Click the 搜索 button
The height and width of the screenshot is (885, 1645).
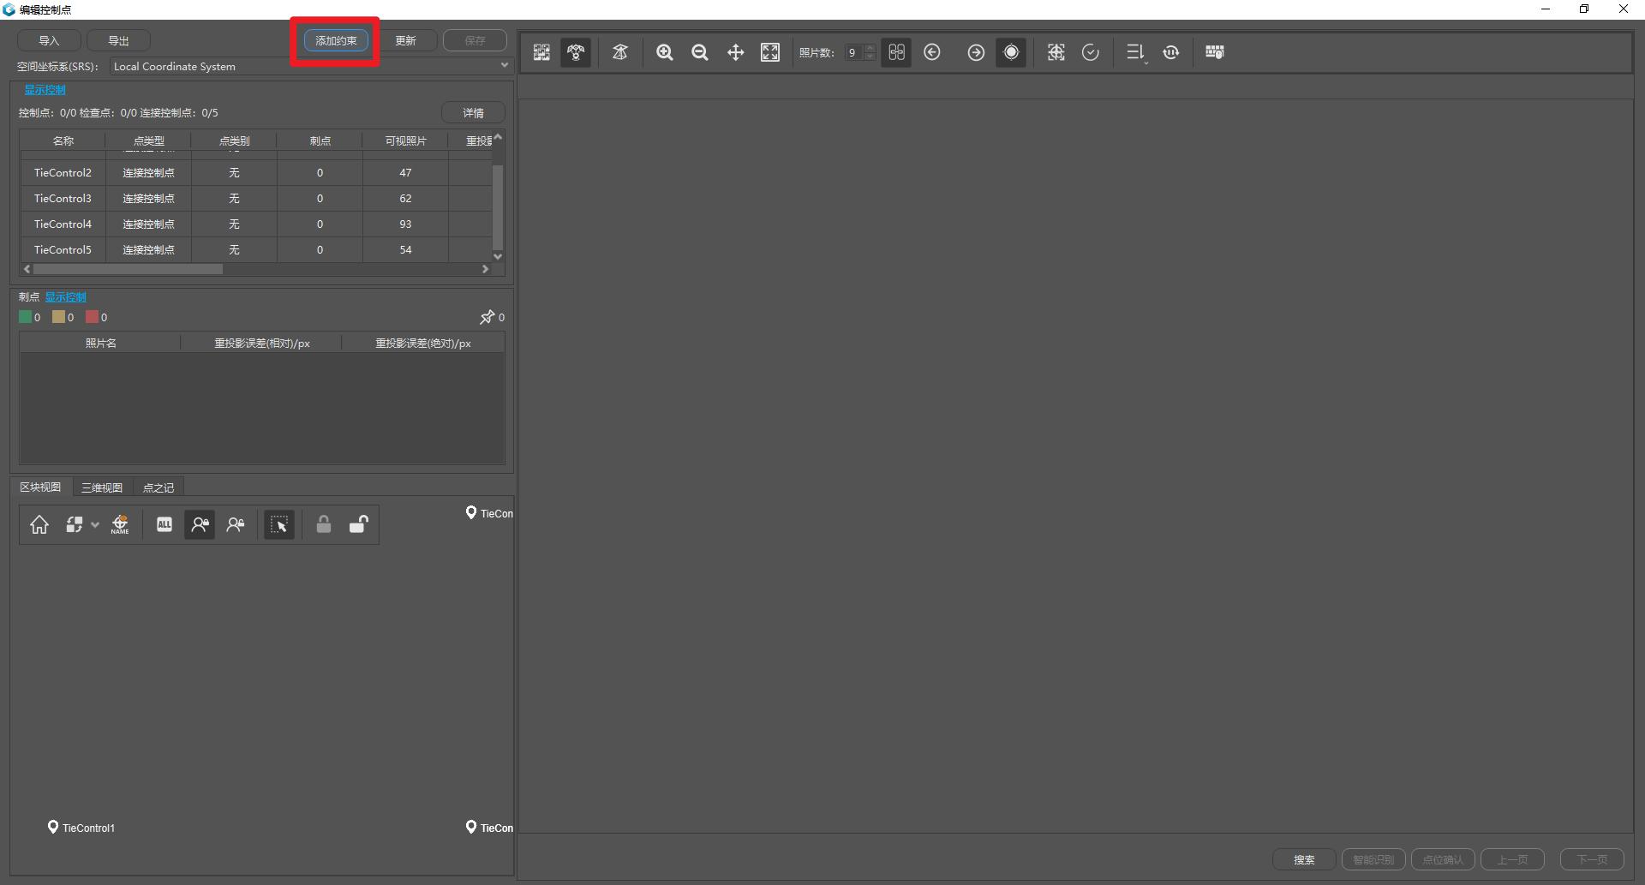[x=1304, y=859]
